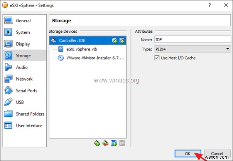
Task: Click into the controller Name field
Action: (x=193, y=40)
